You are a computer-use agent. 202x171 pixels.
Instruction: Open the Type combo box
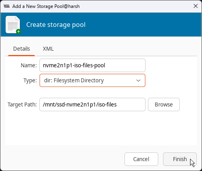[92, 80]
